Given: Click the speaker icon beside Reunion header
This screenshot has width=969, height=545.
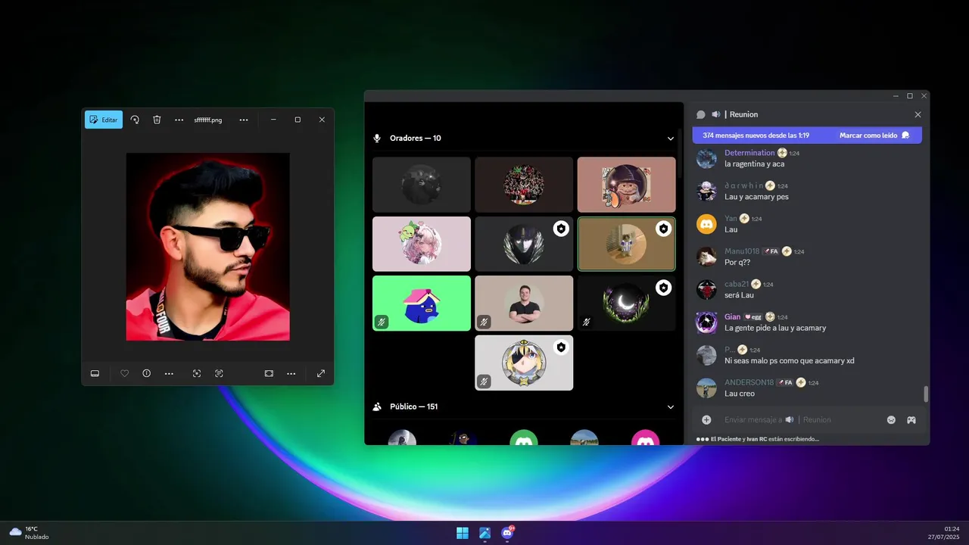Looking at the screenshot, I should [x=715, y=114].
